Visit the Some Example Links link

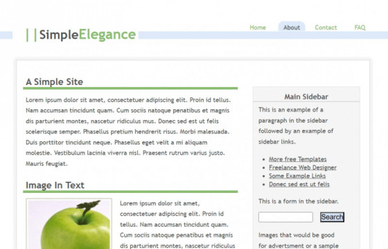coord(297,176)
